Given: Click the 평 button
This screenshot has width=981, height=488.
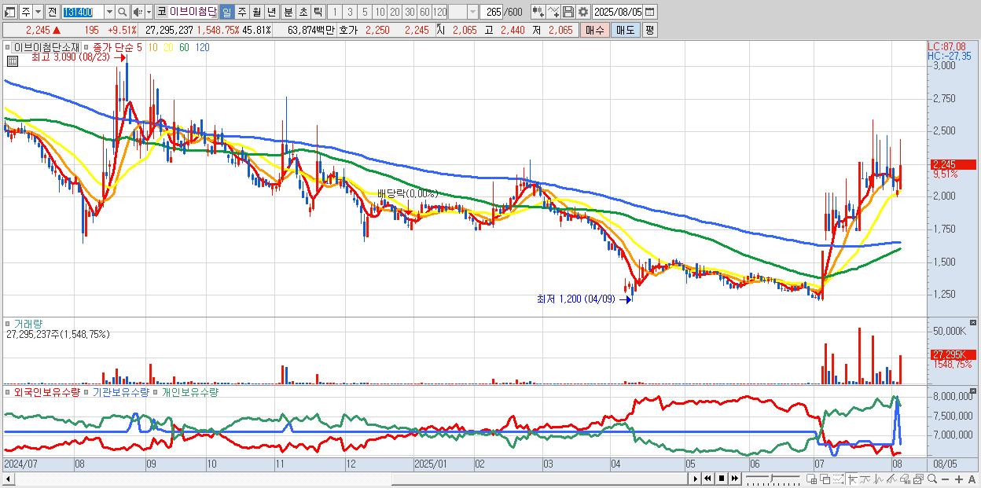Looking at the screenshot, I should point(649,30).
